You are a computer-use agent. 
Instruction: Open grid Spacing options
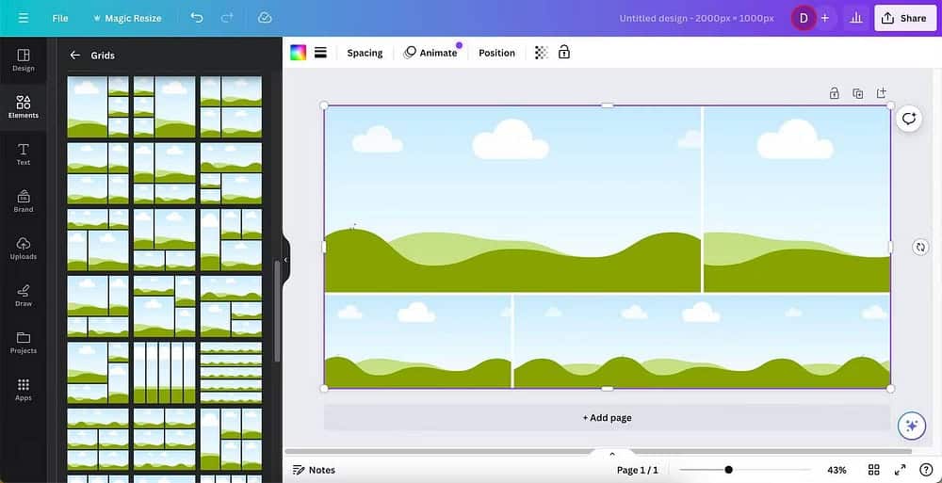tap(365, 53)
